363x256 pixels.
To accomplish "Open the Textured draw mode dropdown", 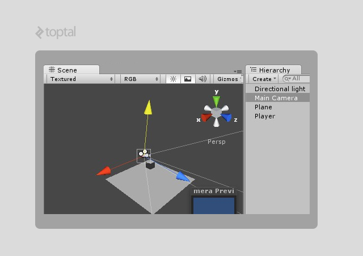I will (81, 79).
